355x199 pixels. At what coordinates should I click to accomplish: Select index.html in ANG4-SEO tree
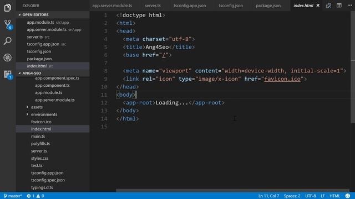53,129
